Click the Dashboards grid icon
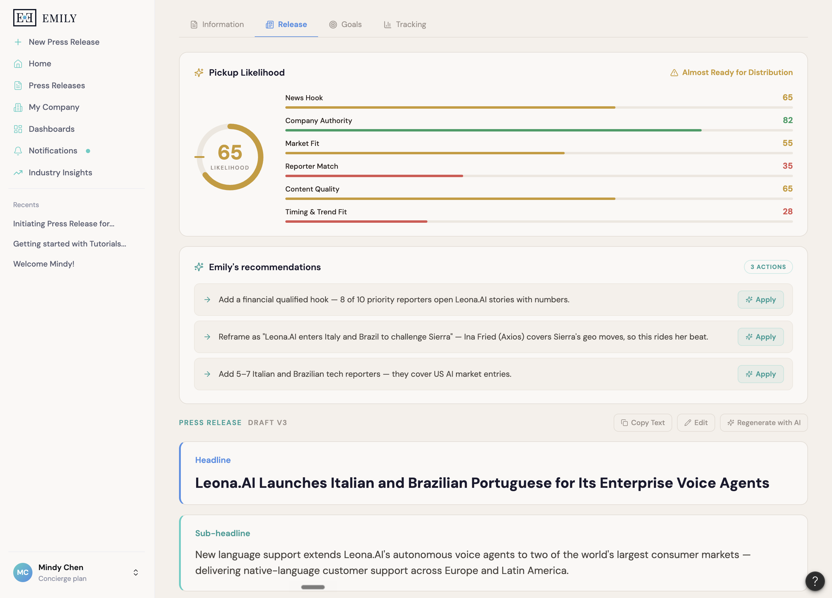This screenshot has width=832, height=598. pos(18,129)
